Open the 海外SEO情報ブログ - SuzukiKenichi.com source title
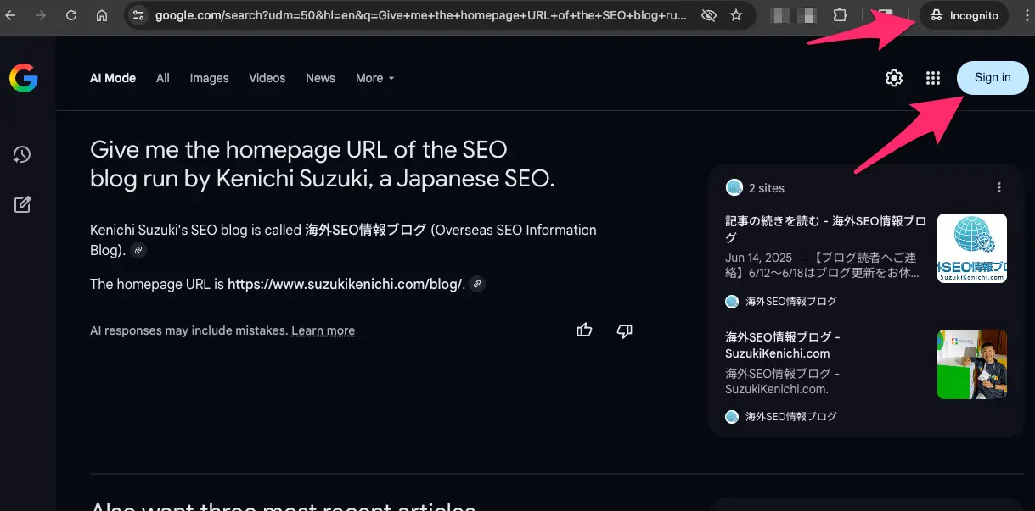Screen dimensions: 1035x511 (783, 345)
